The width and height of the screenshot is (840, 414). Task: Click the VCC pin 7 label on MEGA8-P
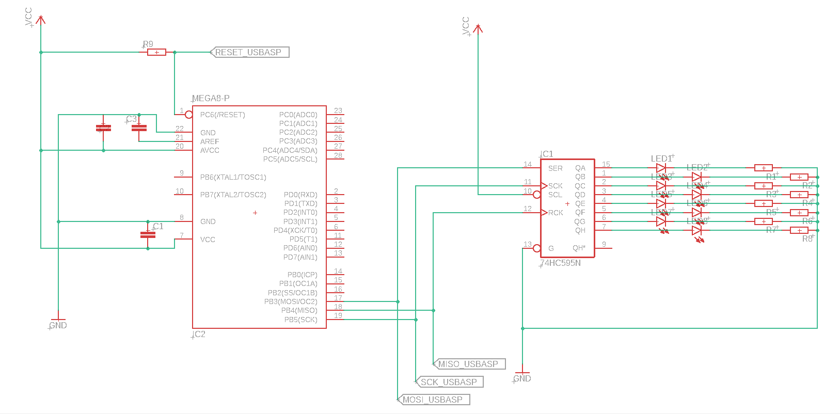click(208, 240)
